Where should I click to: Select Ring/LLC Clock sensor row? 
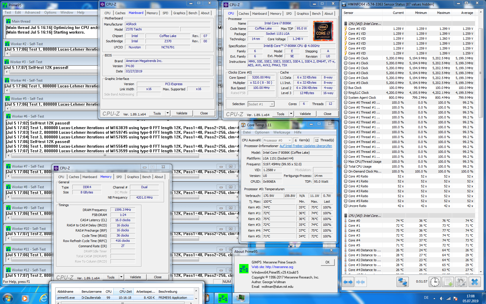pyautogui.click(x=408, y=93)
